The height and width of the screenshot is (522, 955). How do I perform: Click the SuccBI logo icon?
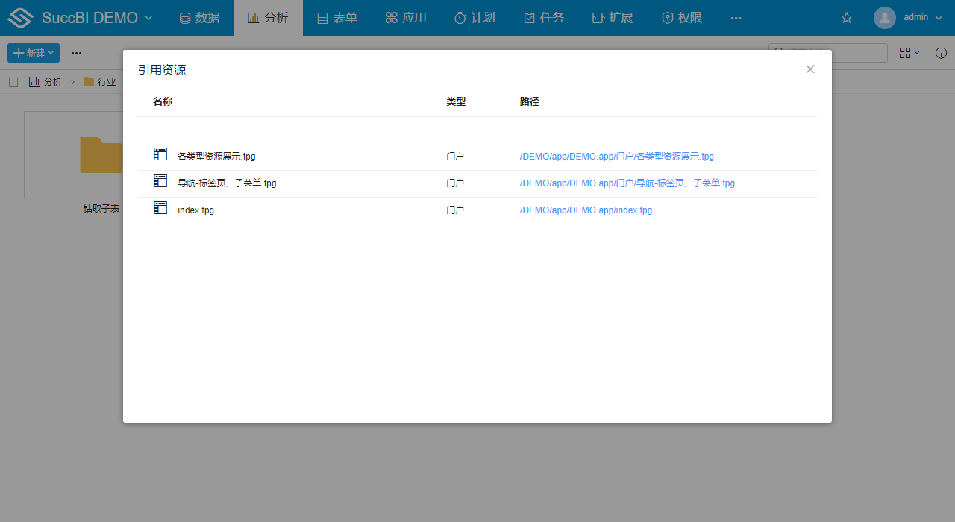21,18
